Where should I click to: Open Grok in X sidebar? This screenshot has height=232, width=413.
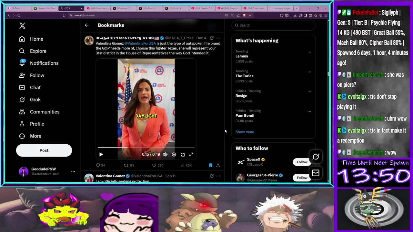point(30,100)
